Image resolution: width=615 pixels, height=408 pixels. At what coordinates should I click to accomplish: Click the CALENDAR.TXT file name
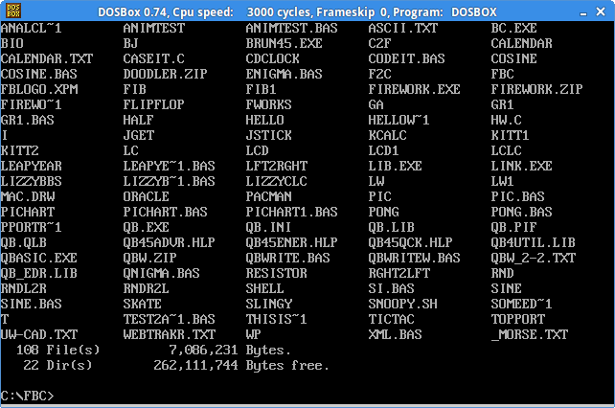click(47, 58)
